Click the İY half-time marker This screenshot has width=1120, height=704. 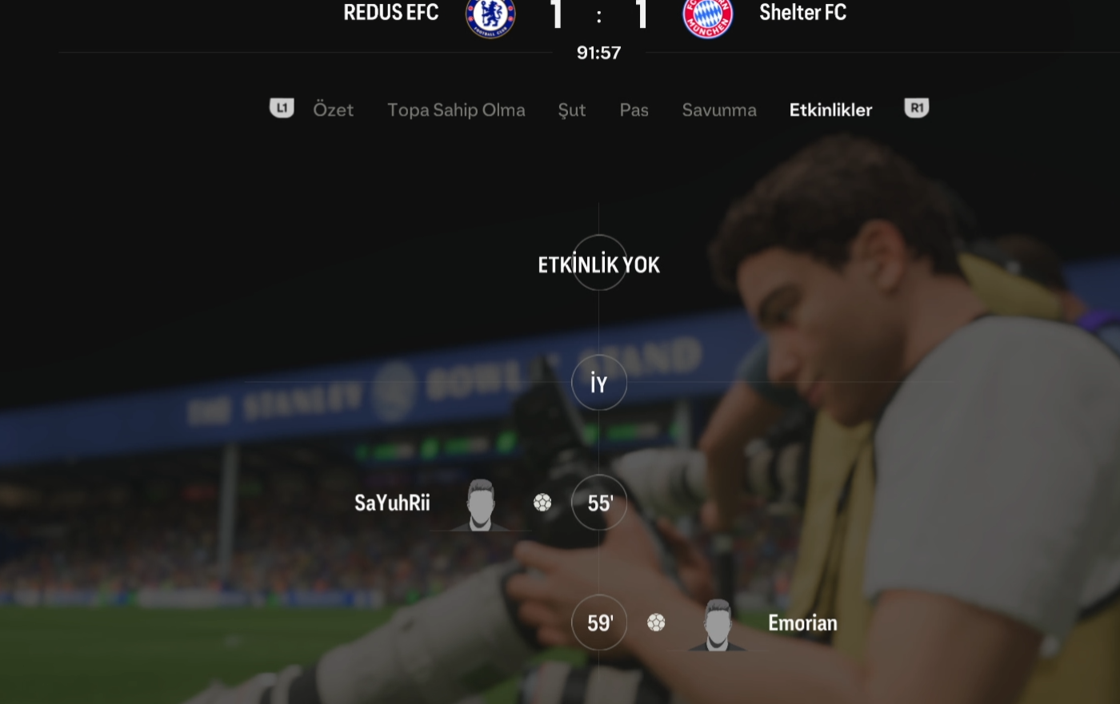click(x=599, y=383)
